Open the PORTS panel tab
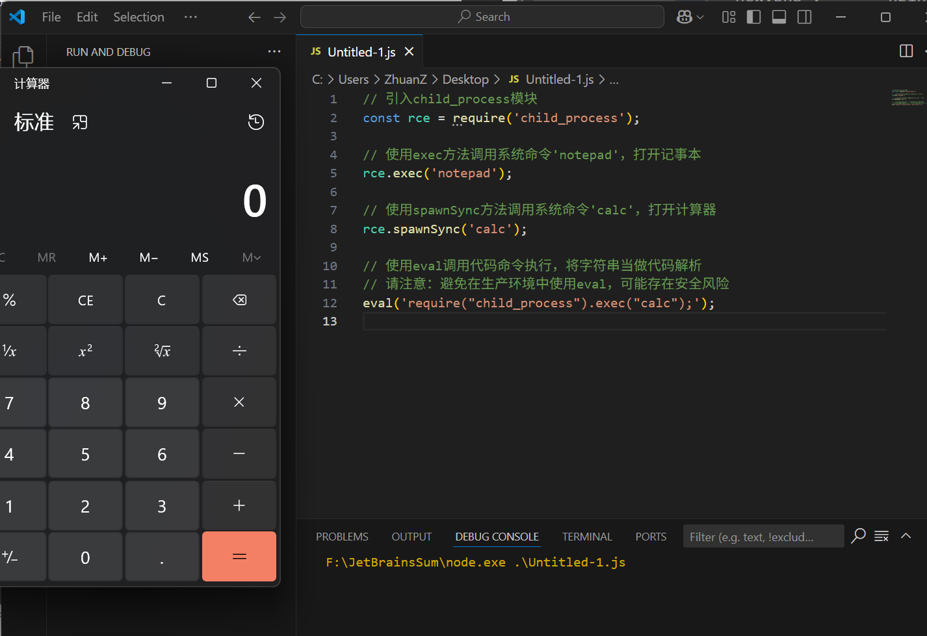 pyautogui.click(x=651, y=537)
